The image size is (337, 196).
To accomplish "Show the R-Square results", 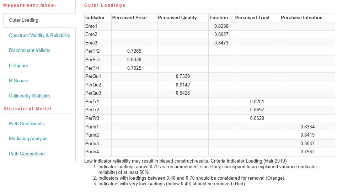I will (18, 81).
